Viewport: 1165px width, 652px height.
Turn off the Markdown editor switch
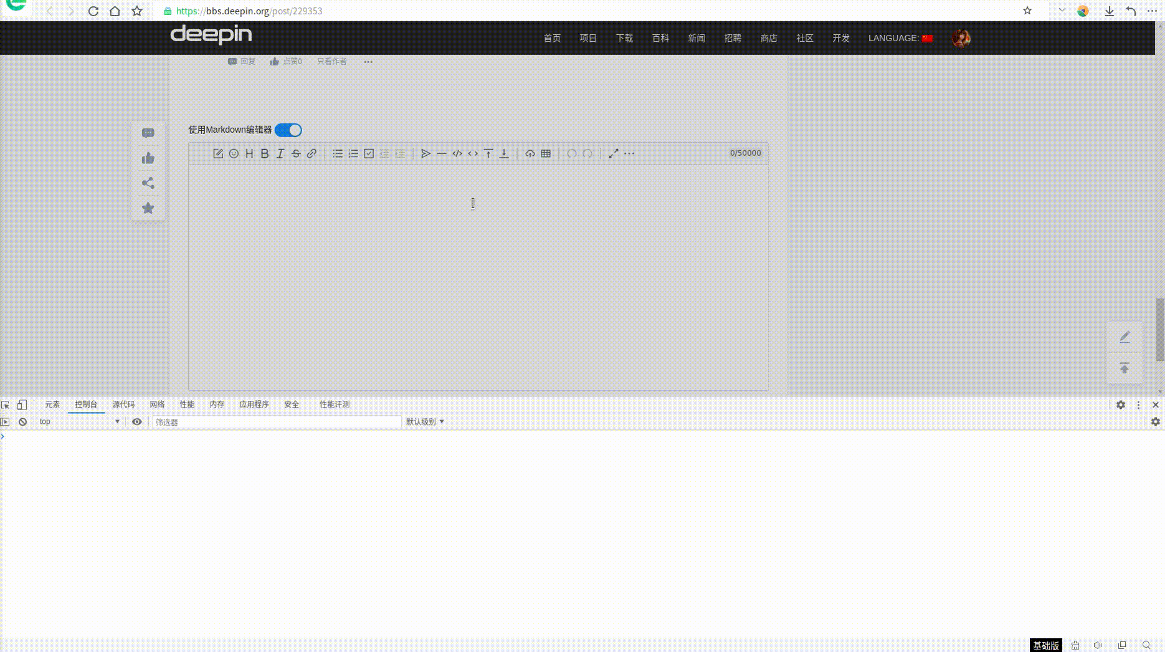point(288,130)
